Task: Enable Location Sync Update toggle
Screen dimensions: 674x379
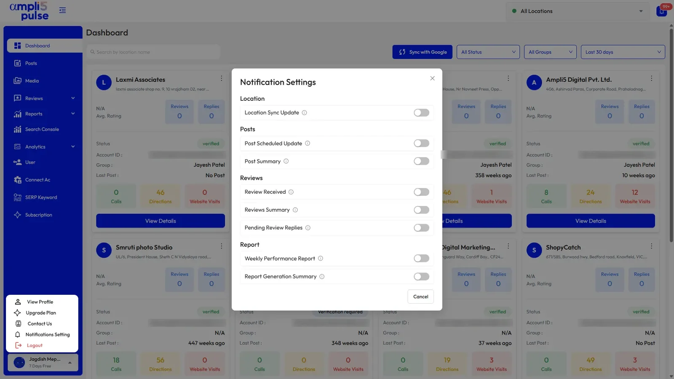Action: [421, 113]
